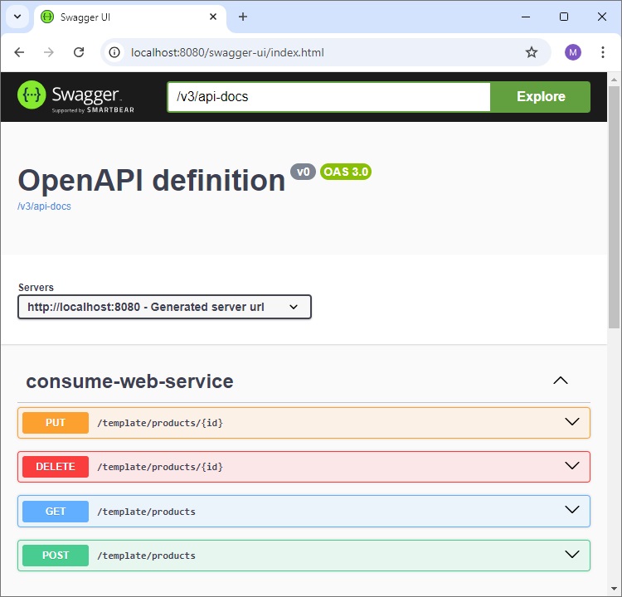Viewport: 622px width, 597px height.
Task: Click the API docs URL input field
Action: (x=328, y=96)
